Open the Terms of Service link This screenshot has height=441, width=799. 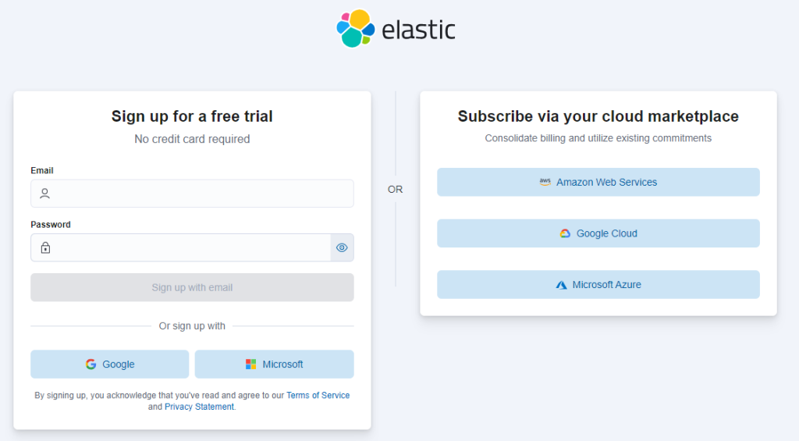pyautogui.click(x=318, y=396)
